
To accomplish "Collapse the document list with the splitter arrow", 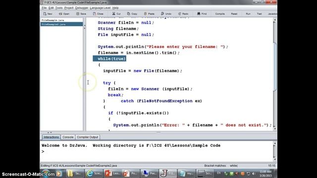I will (85, 26).
